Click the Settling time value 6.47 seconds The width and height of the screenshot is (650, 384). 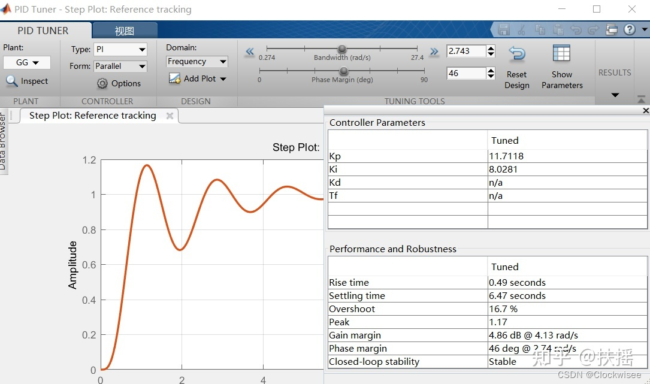(567, 296)
